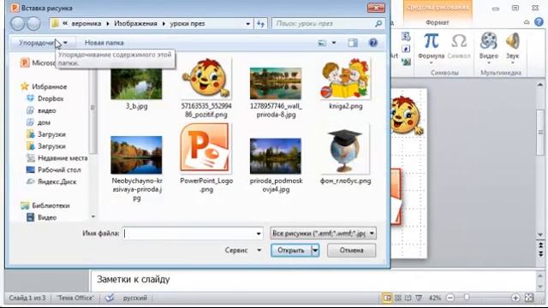Expand the Видео ribbon dropdown arrow
This screenshot has height=308, width=548.
(489, 63)
